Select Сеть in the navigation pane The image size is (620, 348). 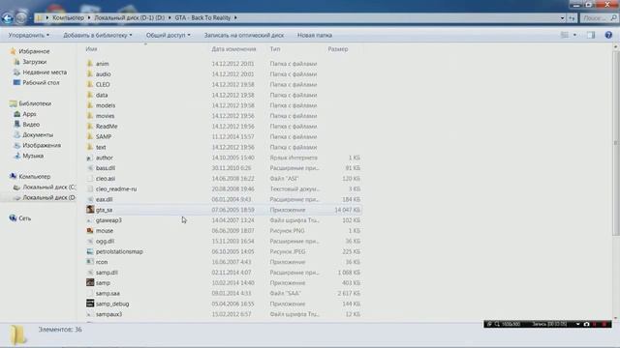[24, 218]
